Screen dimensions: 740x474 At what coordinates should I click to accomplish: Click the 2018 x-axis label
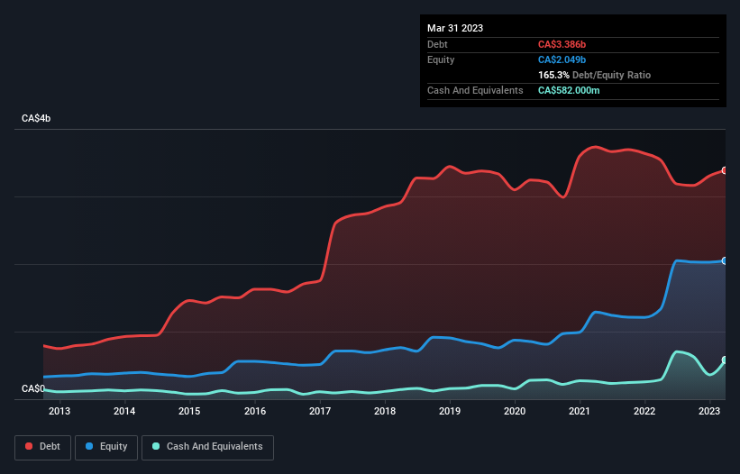385,411
